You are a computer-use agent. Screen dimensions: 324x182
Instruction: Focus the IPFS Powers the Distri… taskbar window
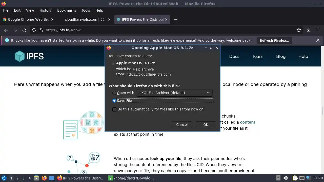point(81,178)
